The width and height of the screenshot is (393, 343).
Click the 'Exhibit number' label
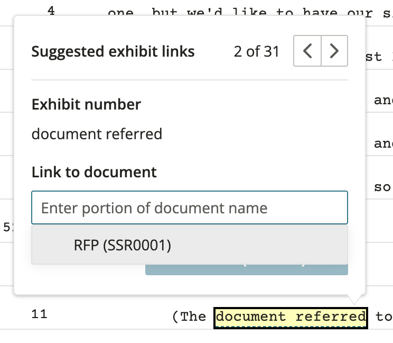86,104
